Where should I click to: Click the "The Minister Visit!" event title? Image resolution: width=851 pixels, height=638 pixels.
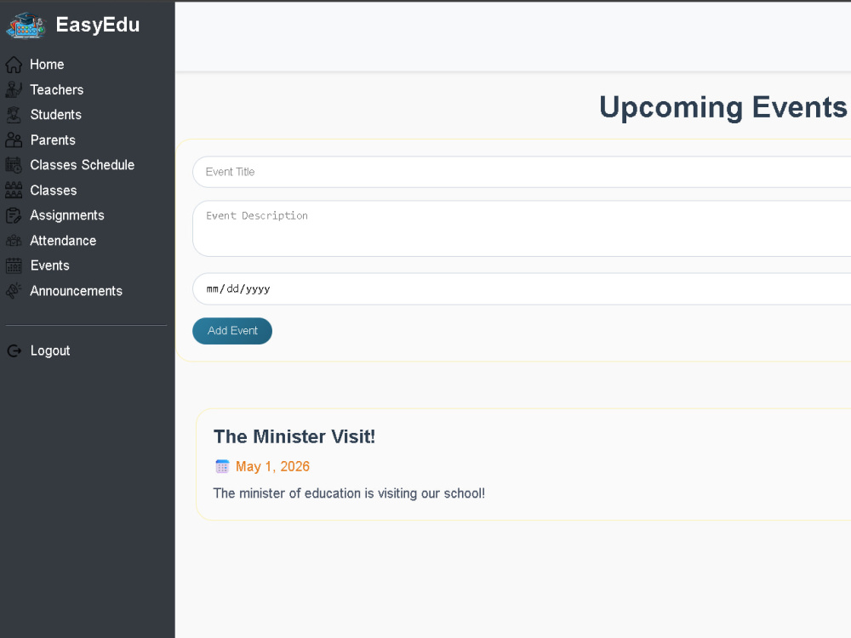pyautogui.click(x=294, y=436)
